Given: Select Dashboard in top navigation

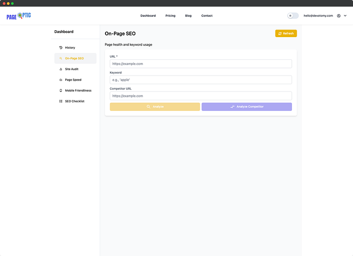Looking at the screenshot, I should (148, 16).
